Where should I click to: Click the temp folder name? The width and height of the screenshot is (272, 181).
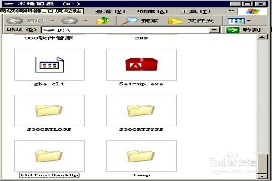click(x=141, y=175)
